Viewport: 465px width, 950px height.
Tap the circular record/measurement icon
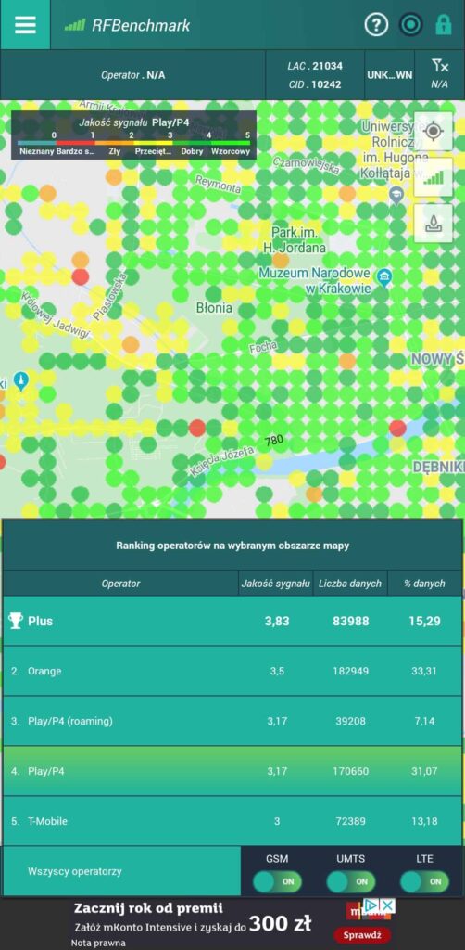coord(410,25)
